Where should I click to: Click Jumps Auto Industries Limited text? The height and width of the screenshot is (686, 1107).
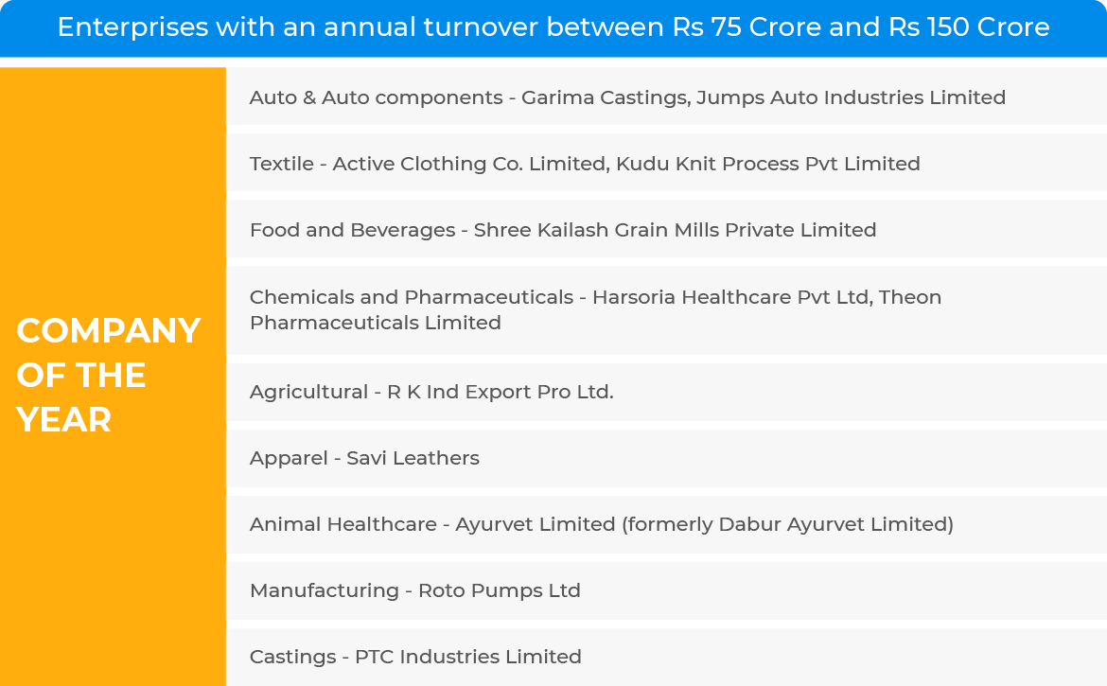(x=851, y=97)
